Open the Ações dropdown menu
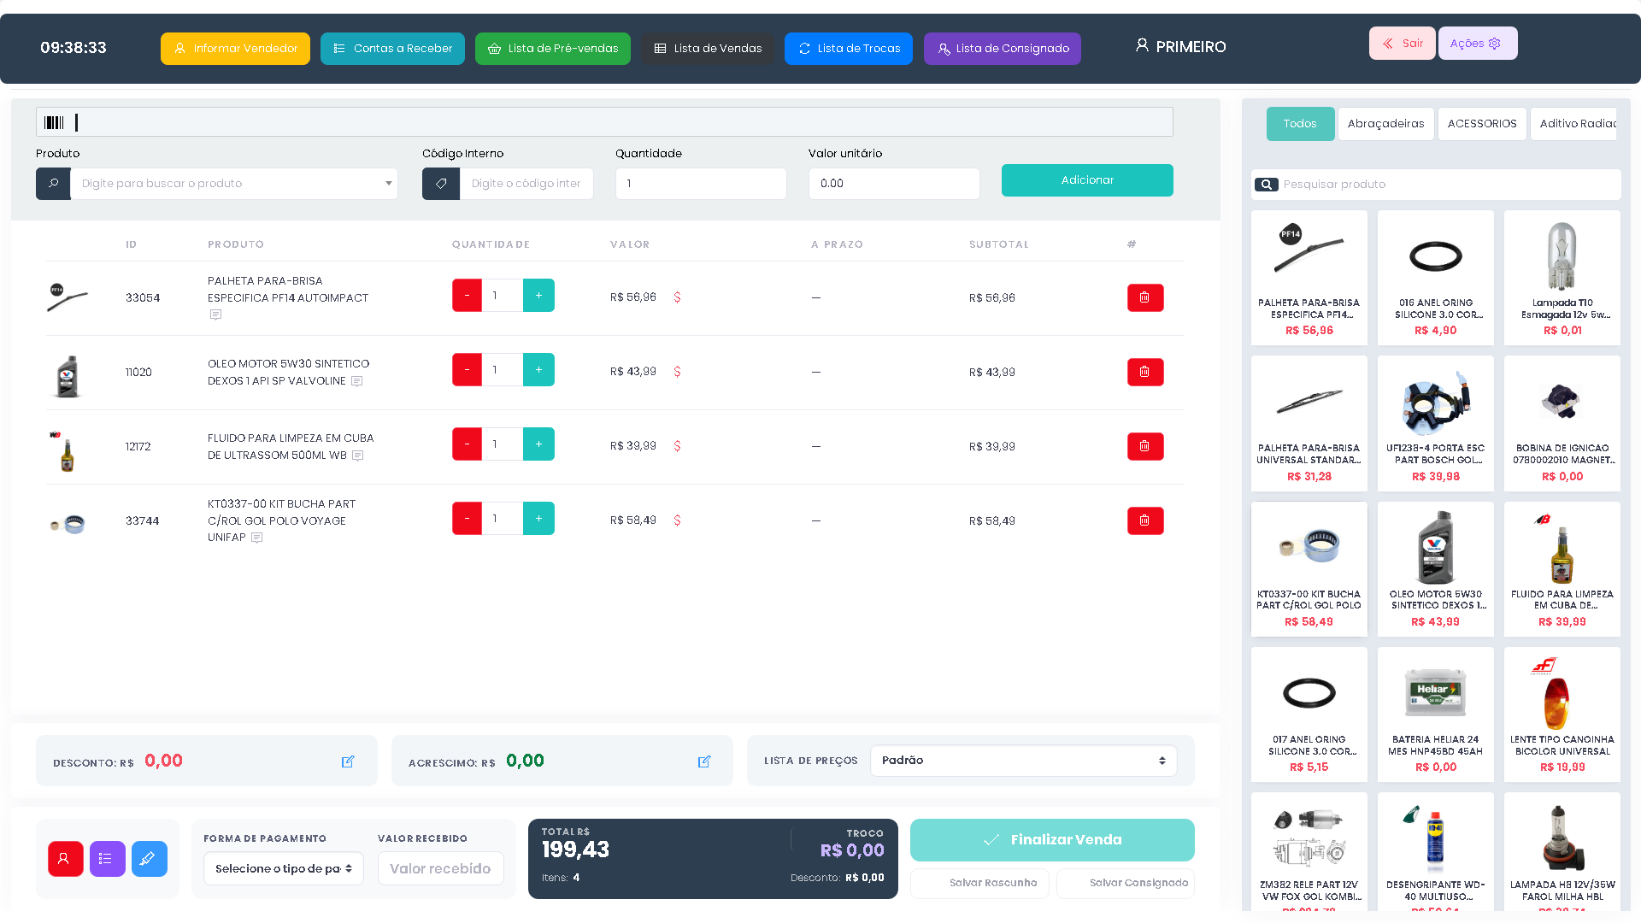 click(1478, 44)
